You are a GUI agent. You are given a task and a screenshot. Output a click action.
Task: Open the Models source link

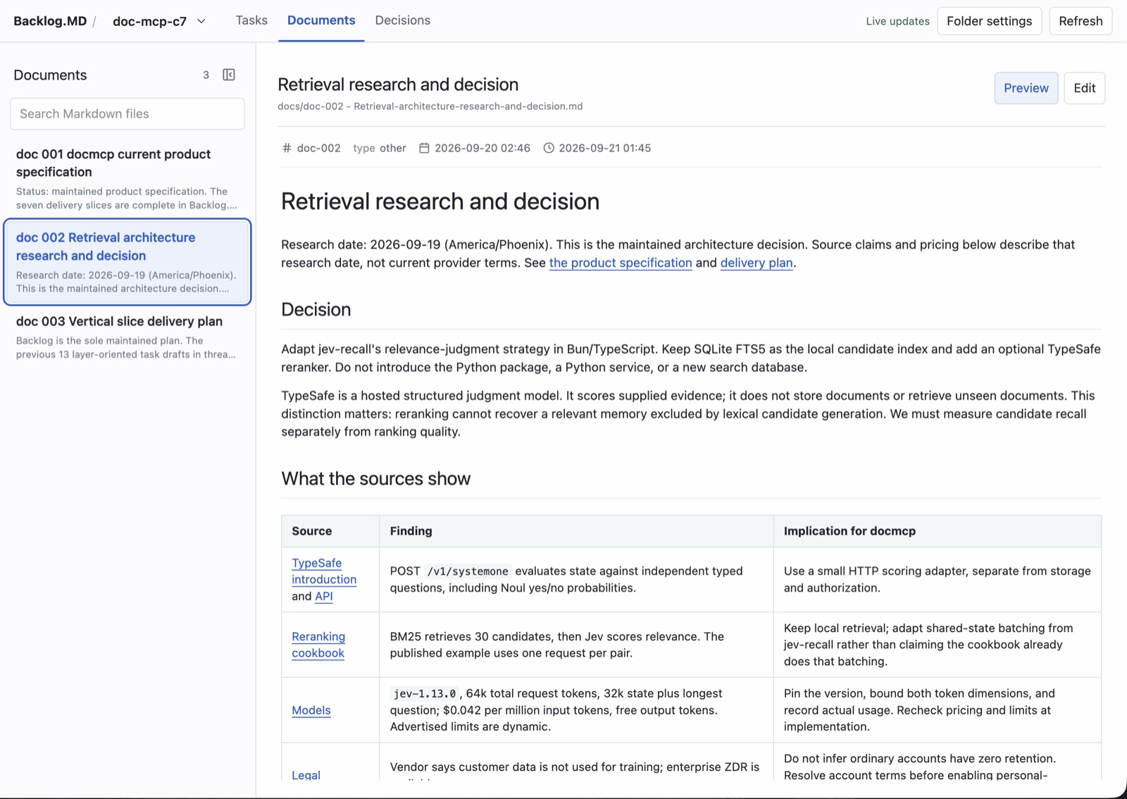[311, 710]
